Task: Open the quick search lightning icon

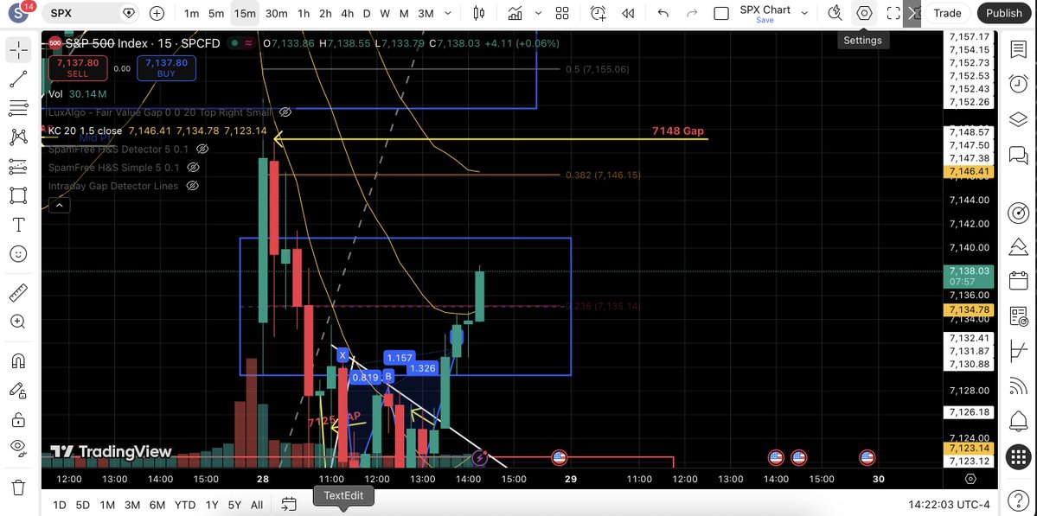Action: (835, 13)
